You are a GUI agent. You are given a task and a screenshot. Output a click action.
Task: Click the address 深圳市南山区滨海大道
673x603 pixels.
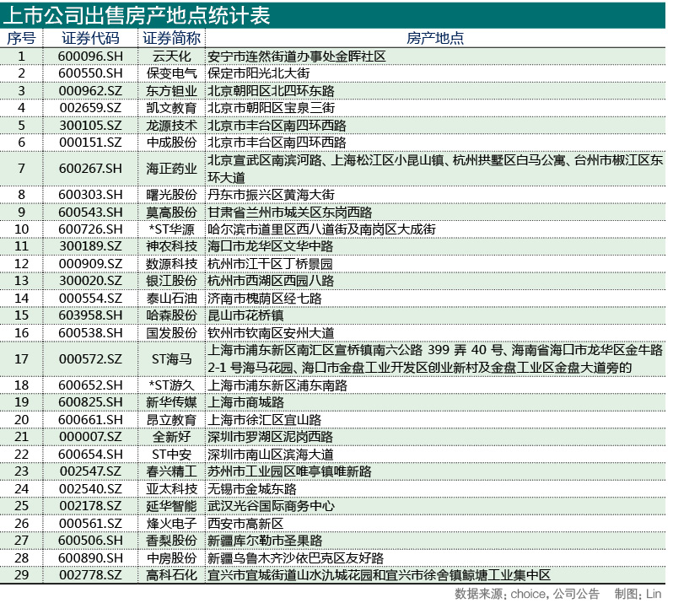coord(272,455)
